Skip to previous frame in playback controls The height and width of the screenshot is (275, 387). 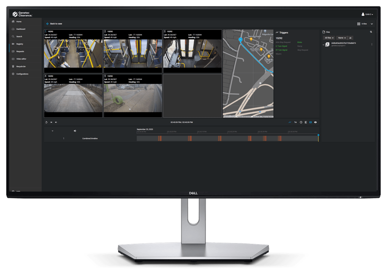coord(51,122)
